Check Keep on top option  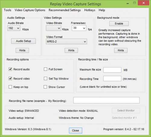[10, 87]
